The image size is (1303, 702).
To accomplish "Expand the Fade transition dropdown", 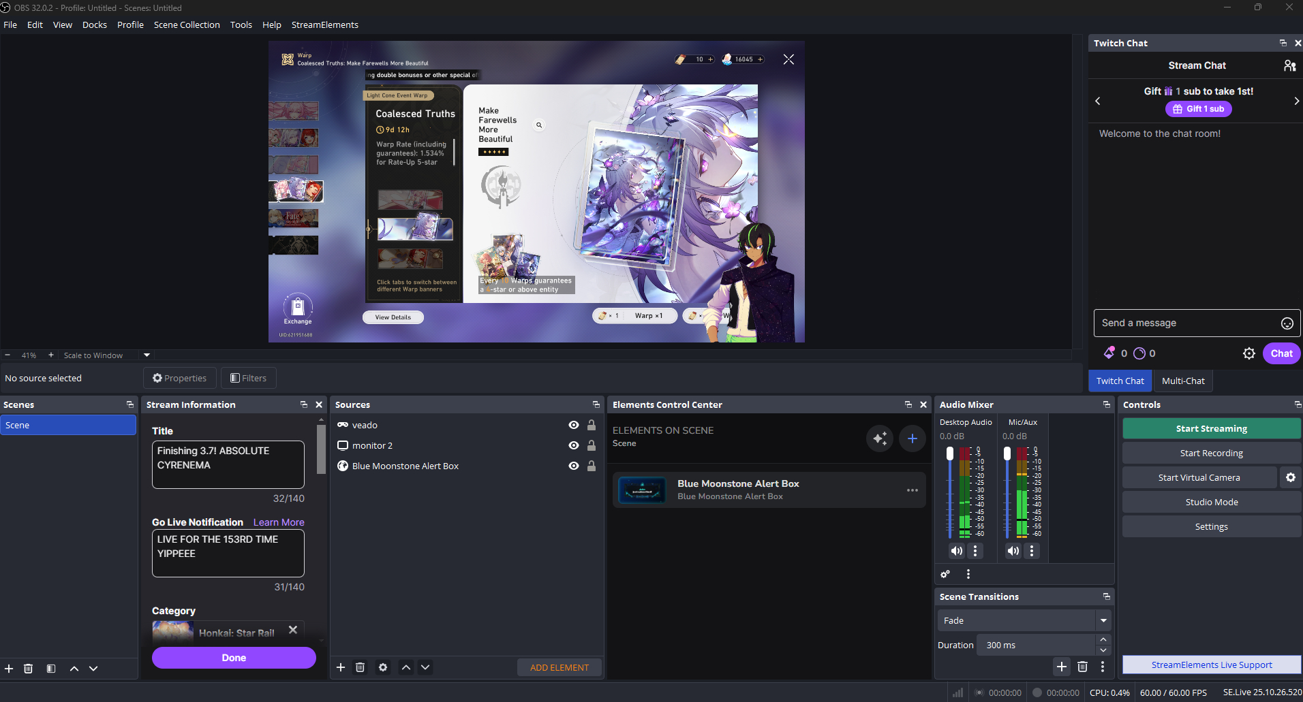I will [x=1103, y=620].
